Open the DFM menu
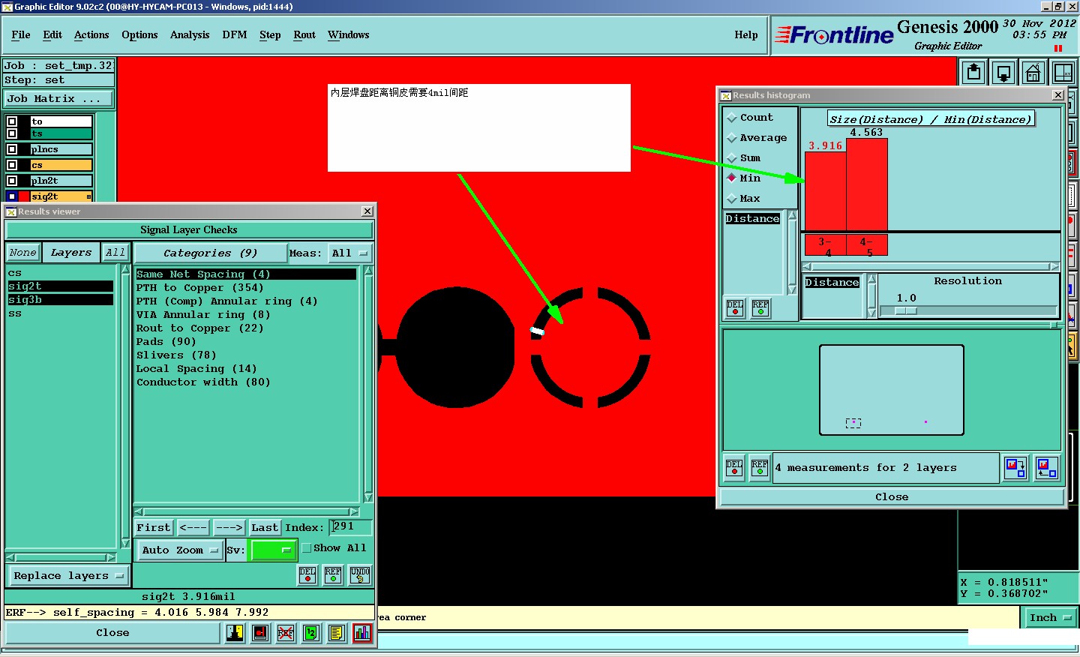This screenshot has height=657, width=1080. coord(235,35)
